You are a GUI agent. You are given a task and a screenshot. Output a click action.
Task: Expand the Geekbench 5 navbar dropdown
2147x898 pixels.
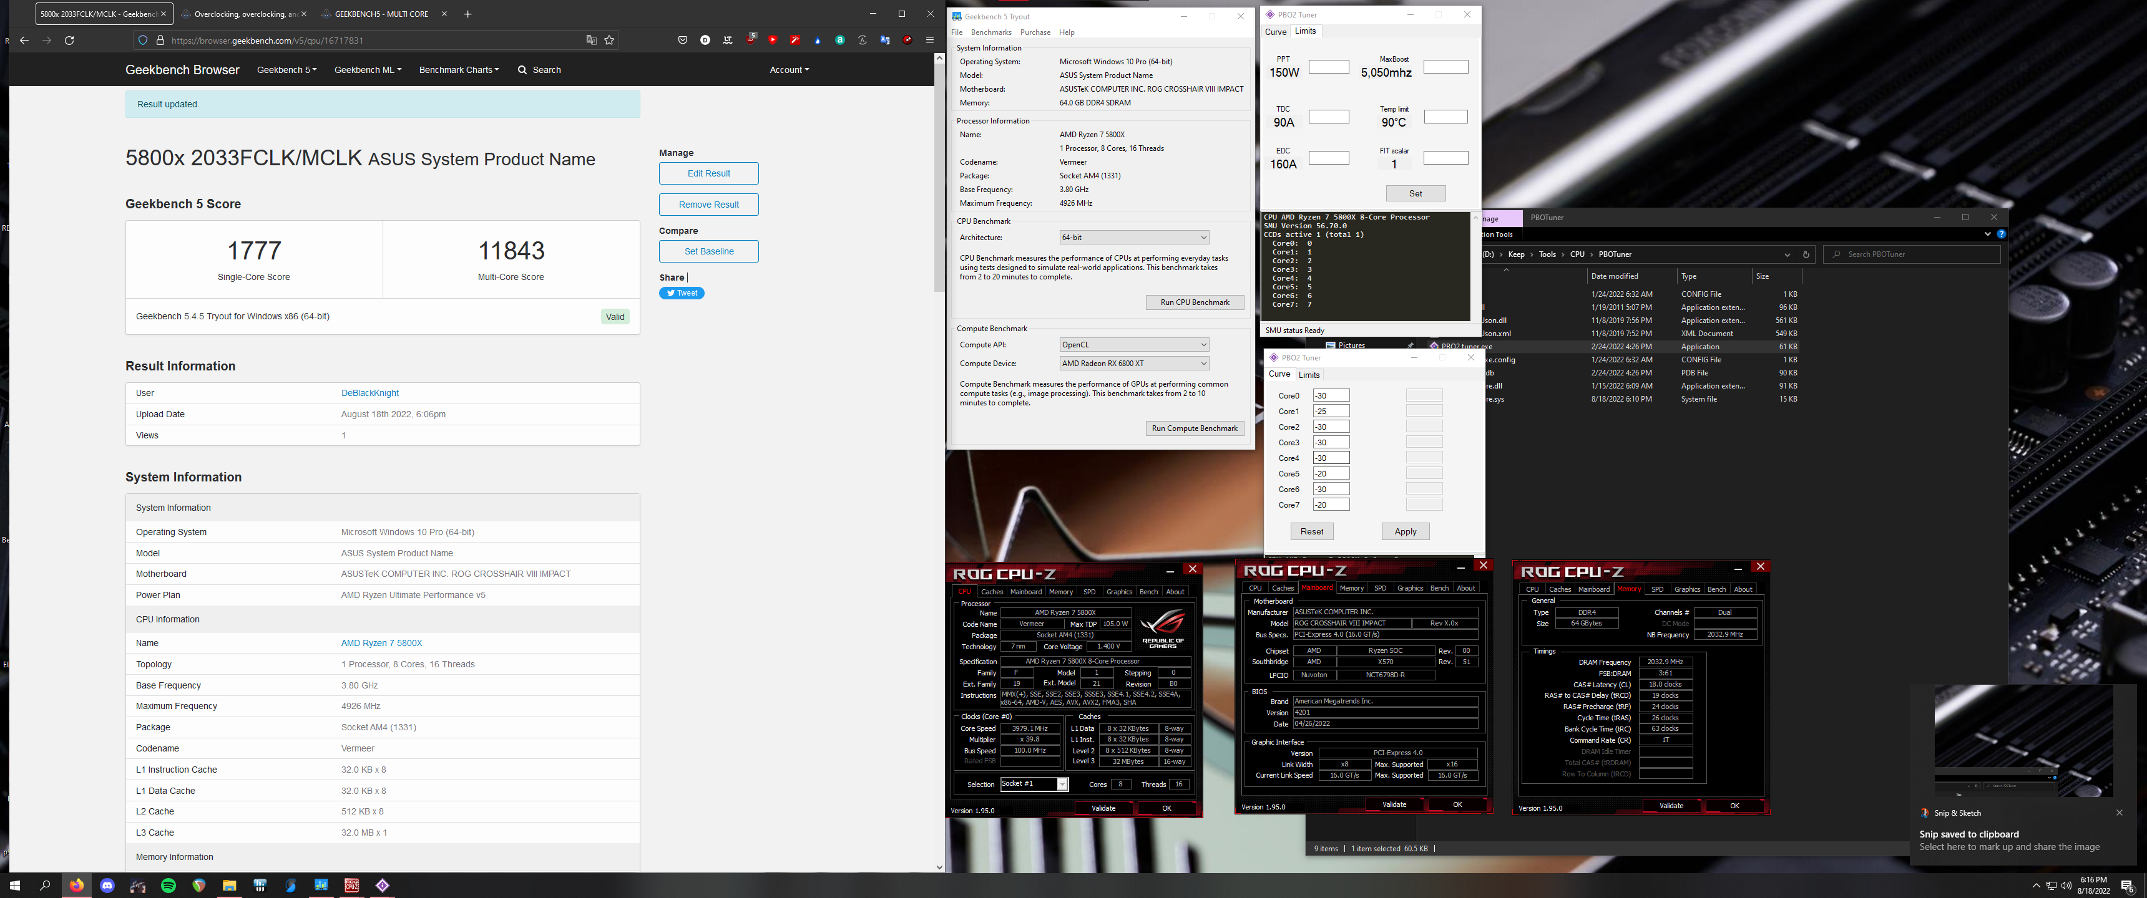pyautogui.click(x=286, y=70)
